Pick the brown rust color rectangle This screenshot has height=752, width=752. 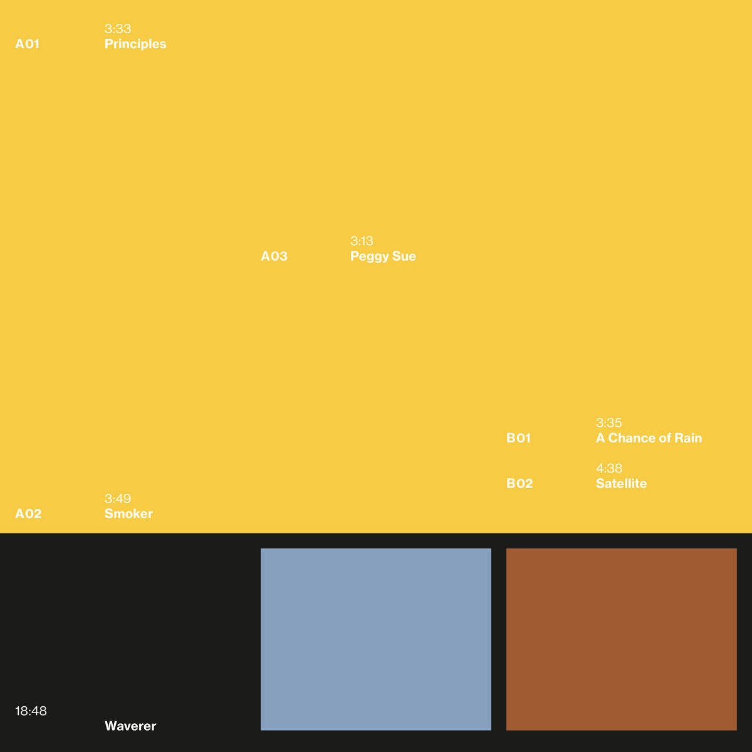click(x=621, y=639)
